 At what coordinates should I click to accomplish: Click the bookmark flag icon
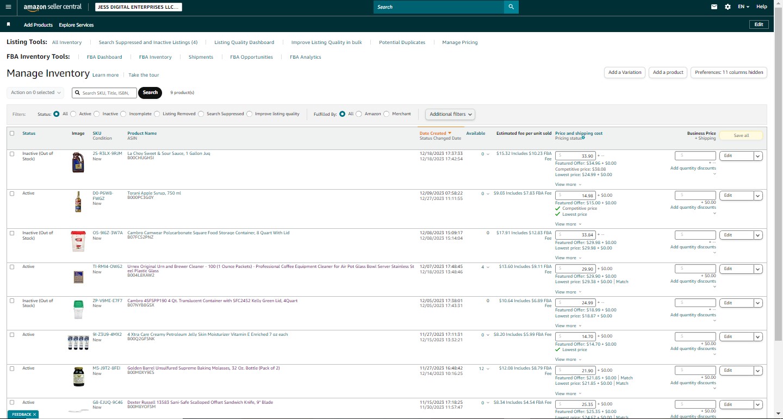pos(8,24)
